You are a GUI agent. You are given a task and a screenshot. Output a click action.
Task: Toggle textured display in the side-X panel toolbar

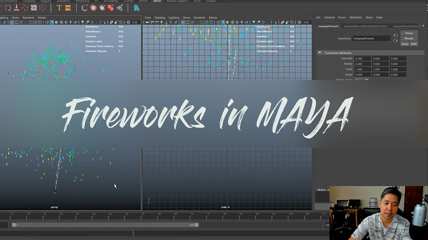(x=232, y=22)
